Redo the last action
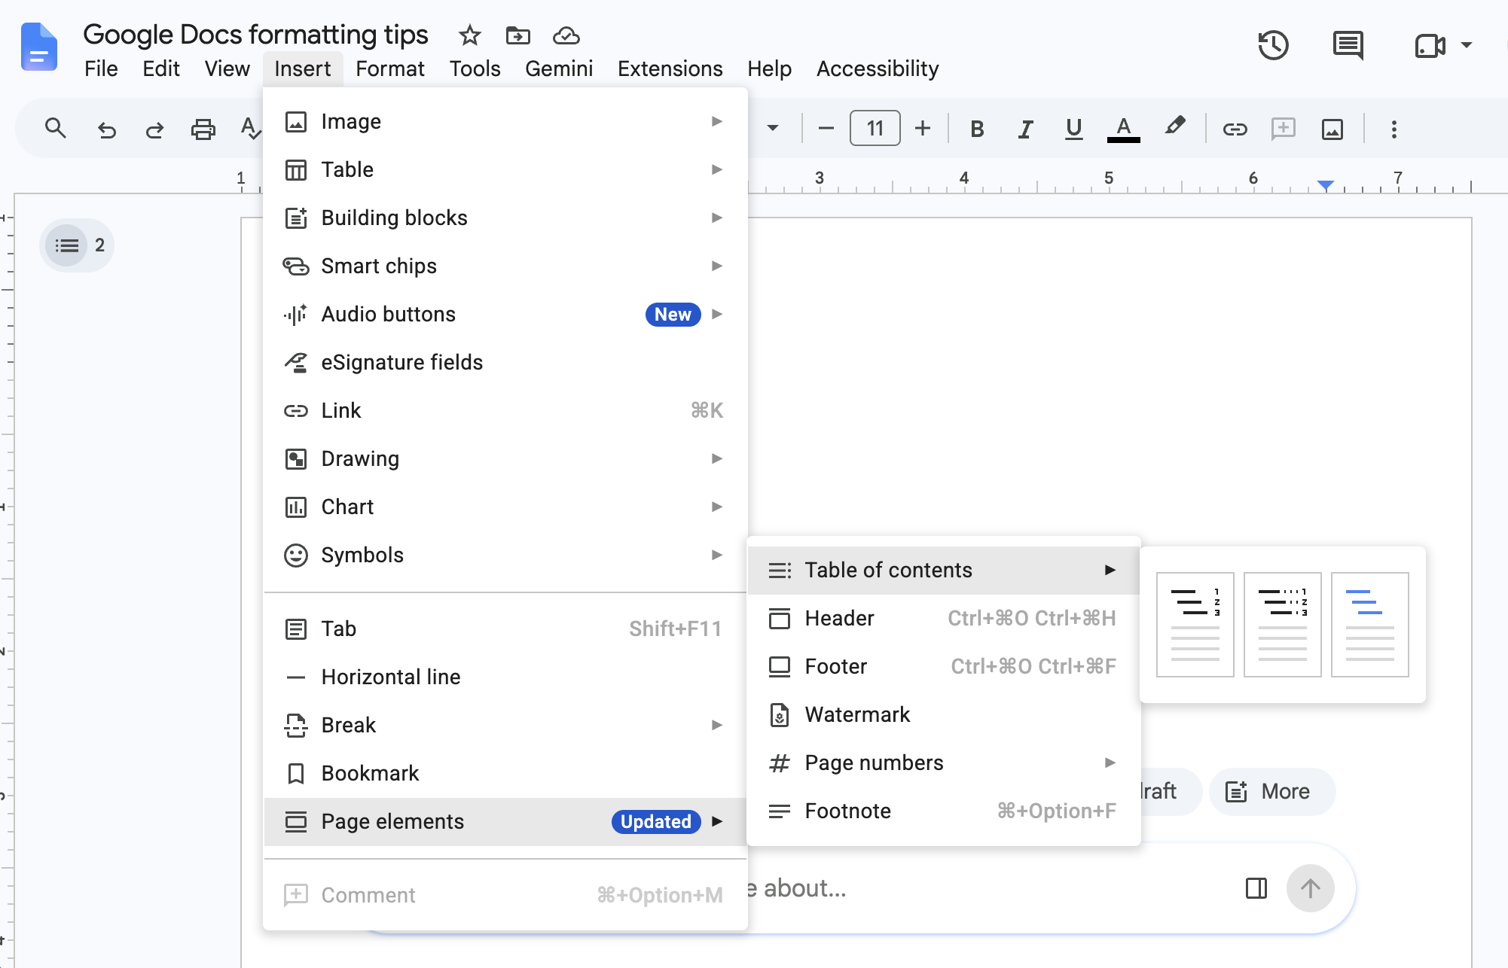The height and width of the screenshot is (968, 1508). point(154,129)
